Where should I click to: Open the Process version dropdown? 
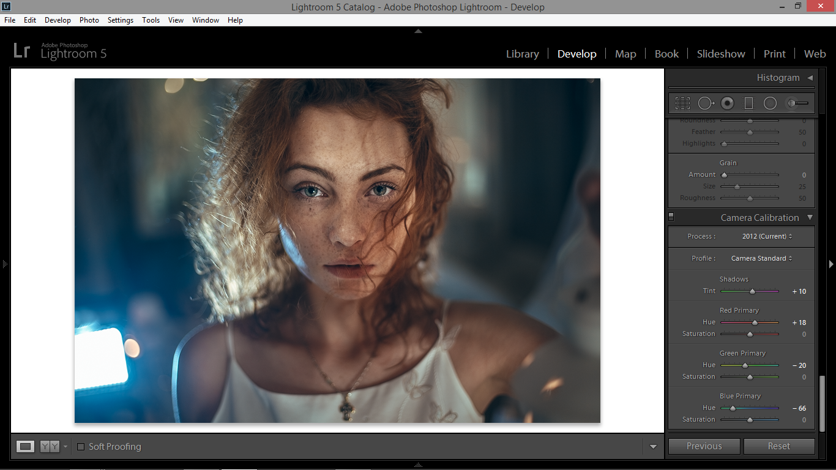(x=767, y=236)
